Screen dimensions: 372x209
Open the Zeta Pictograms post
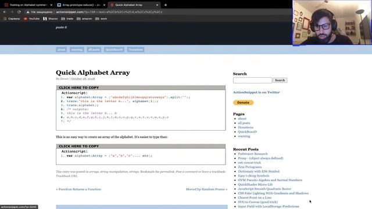[250, 167]
